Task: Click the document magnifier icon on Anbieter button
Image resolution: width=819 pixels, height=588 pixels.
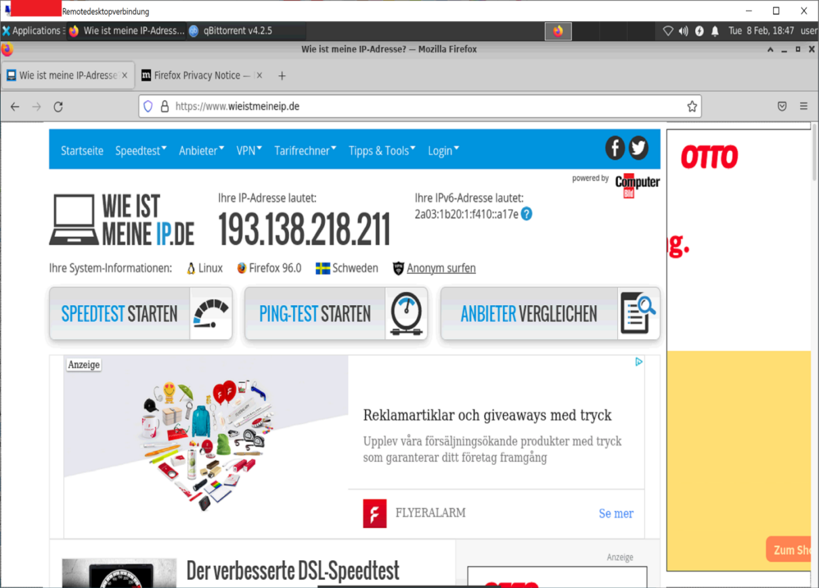Action: point(638,314)
